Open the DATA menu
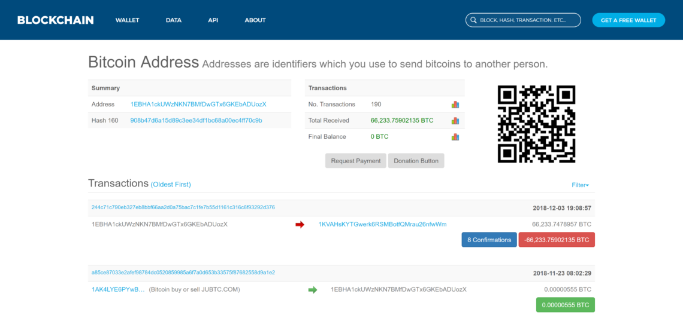The image size is (683, 321). pyautogui.click(x=174, y=20)
